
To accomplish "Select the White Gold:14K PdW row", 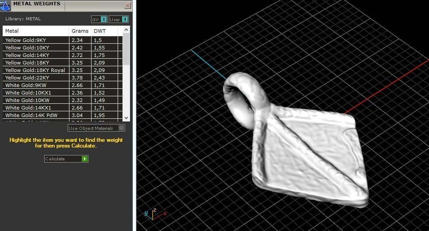I will click(x=63, y=115).
